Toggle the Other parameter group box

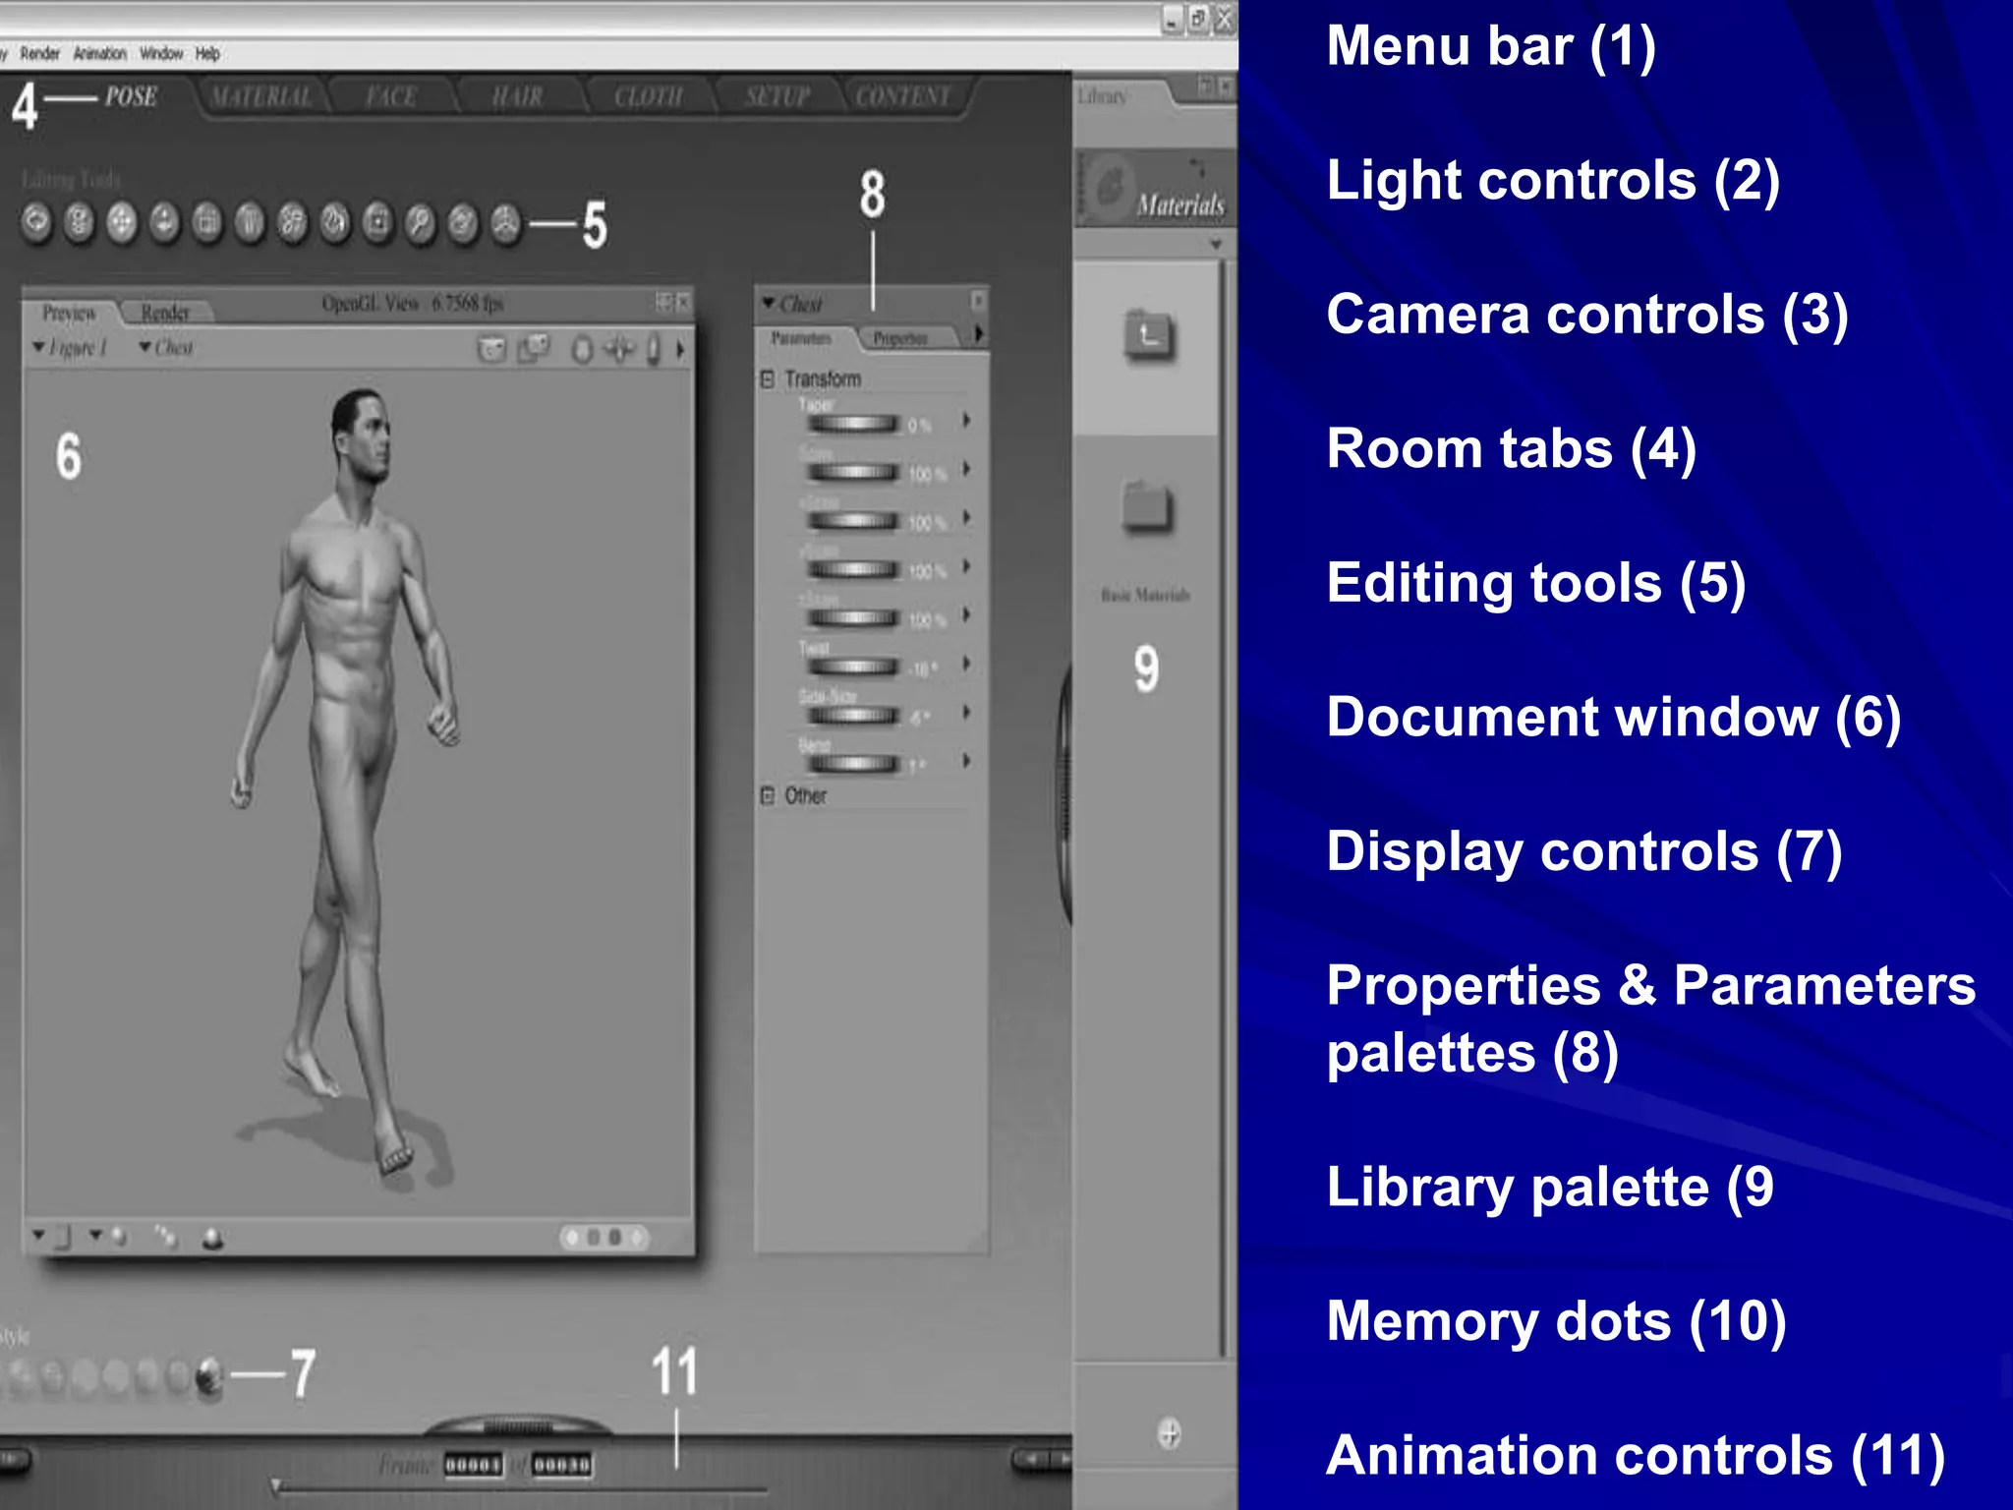768,795
